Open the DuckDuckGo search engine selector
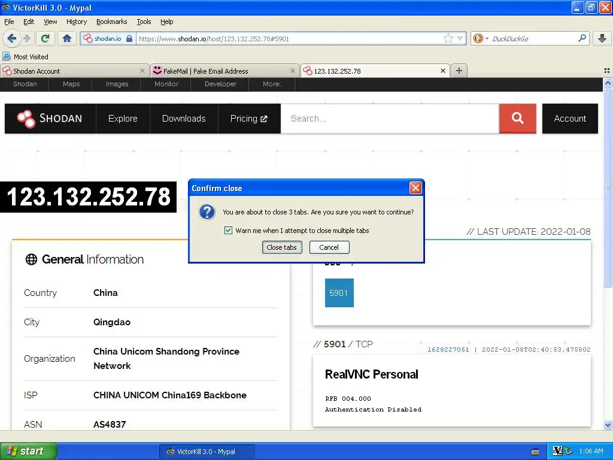 click(x=481, y=38)
